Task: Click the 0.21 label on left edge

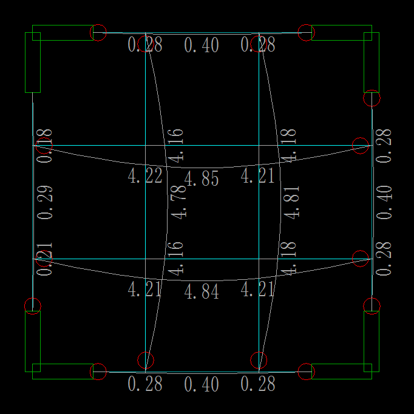Action: click(x=44, y=259)
